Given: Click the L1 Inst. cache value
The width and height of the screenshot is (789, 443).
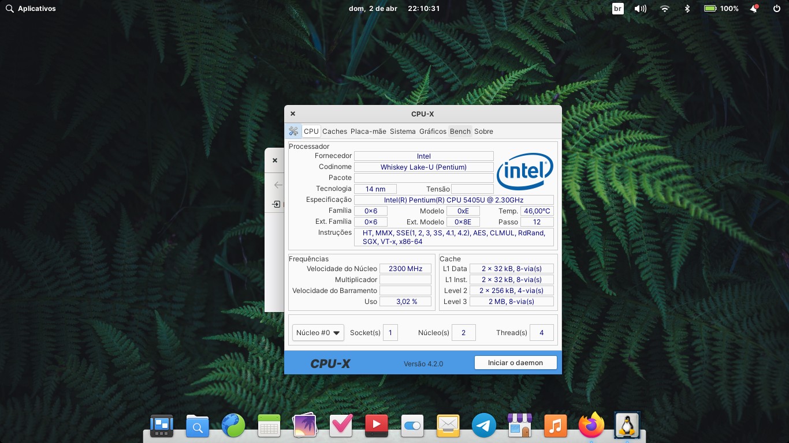Looking at the screenshot, I should (512, 280).
